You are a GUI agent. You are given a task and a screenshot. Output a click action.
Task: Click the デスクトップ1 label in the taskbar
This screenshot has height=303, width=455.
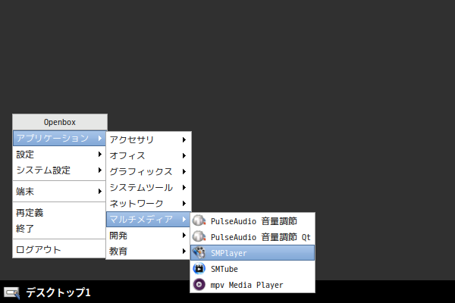[58, 292]
